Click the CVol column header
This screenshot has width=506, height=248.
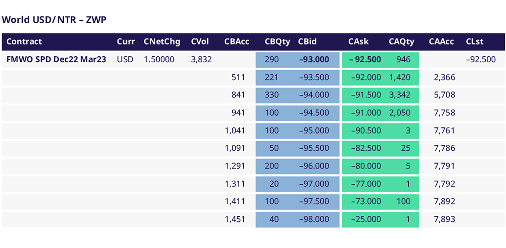201,42
